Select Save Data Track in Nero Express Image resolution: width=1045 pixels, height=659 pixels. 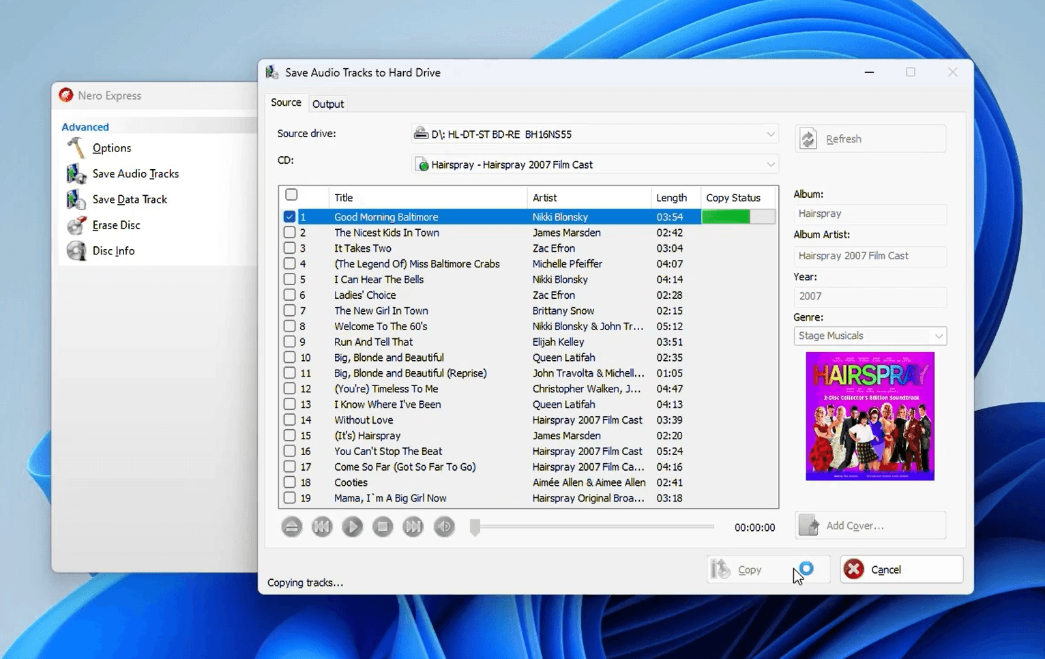pos(130,199)
